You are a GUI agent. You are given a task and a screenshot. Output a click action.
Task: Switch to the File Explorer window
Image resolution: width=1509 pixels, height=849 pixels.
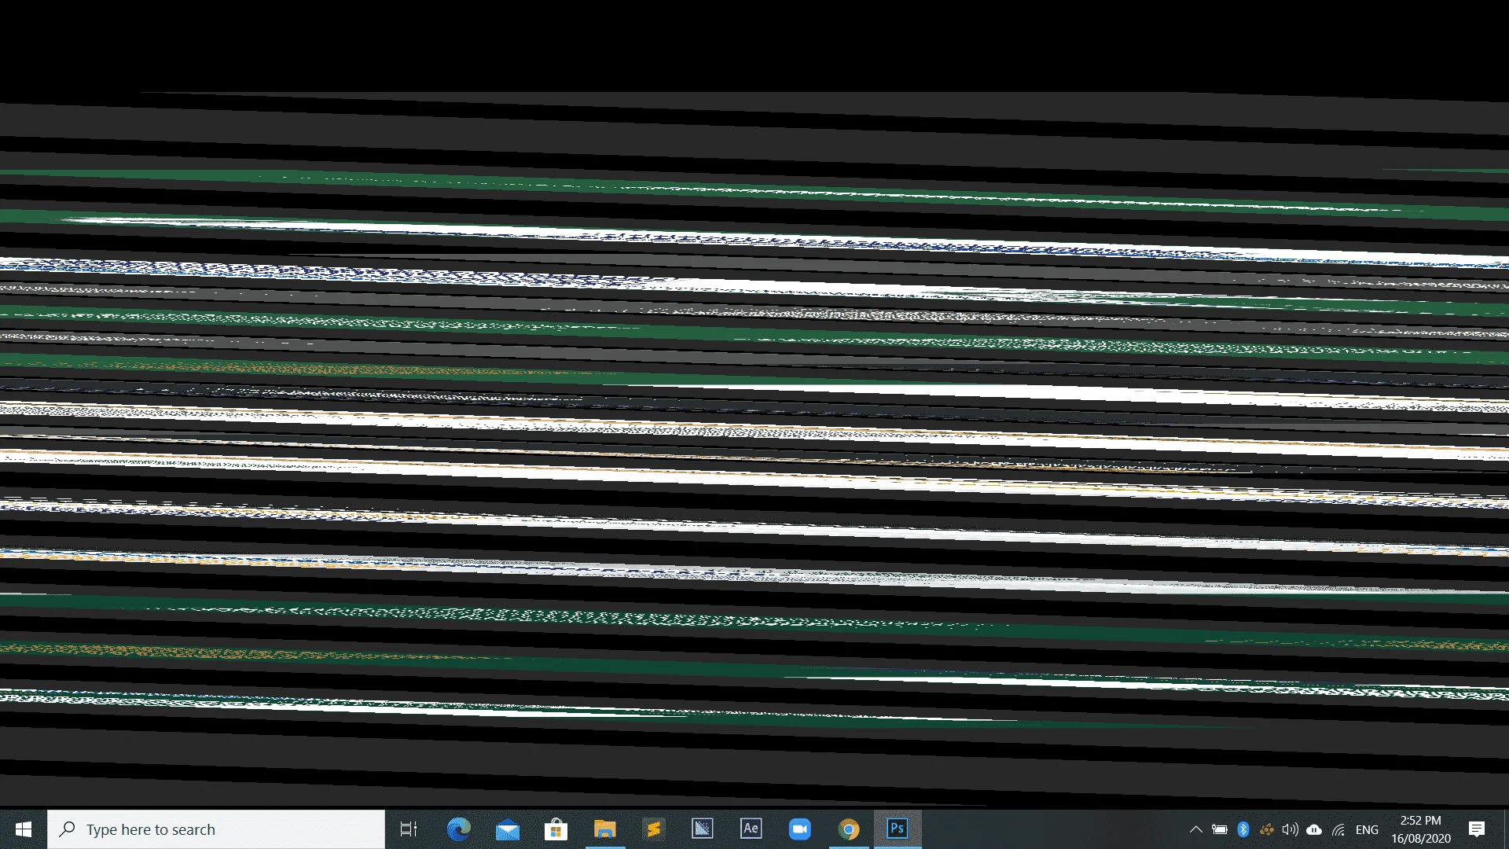(605, 829)
